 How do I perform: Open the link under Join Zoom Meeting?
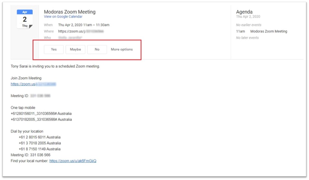coord(33,84)
